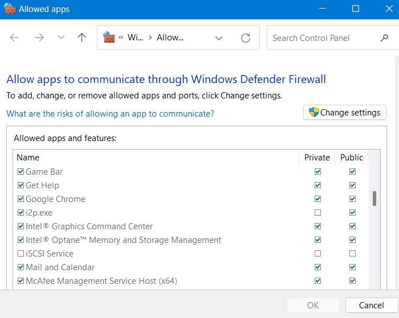This screenshot has width=399, height=318.
Task: Expand the address bar history dropdown
Action: point(219,38)
